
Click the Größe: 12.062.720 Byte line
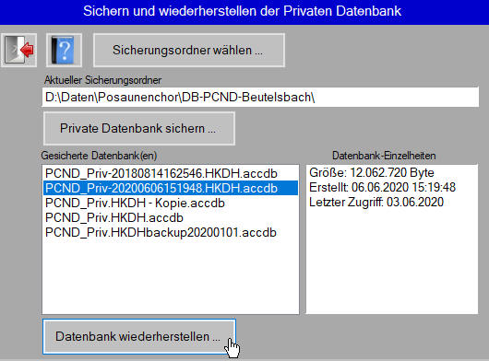click(372, 172)
